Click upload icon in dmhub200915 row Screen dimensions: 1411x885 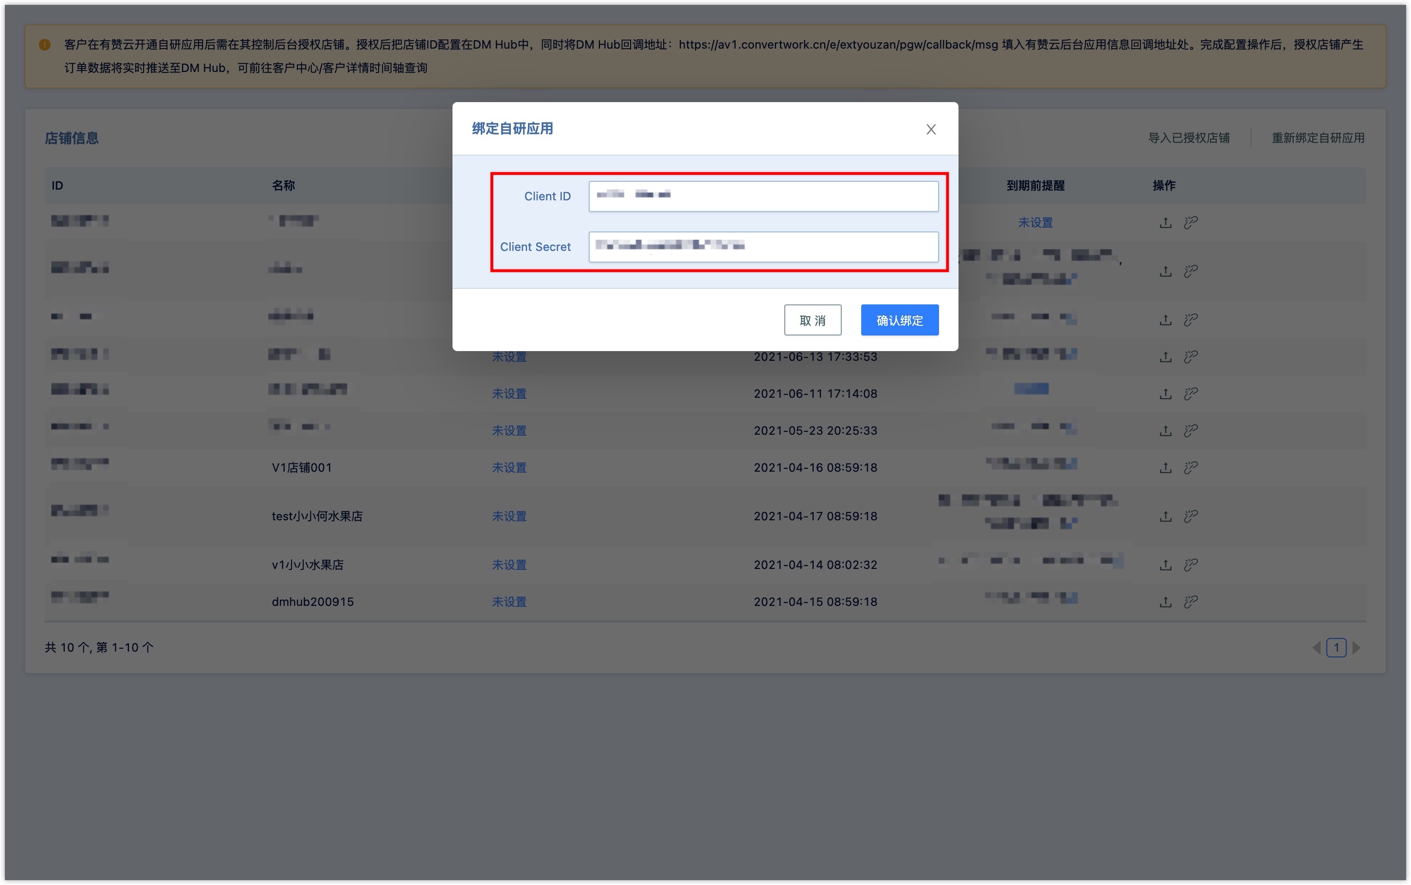point(1166,601)
